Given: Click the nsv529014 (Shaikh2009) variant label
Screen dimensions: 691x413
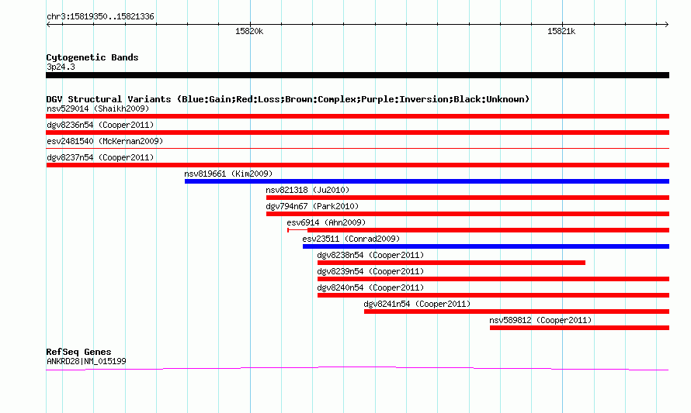Looking at the screenshot, I should pos(98,108).
